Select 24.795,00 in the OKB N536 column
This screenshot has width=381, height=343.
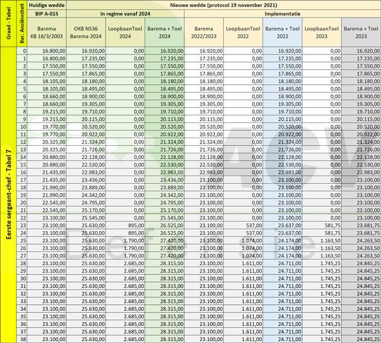pyautogui.click(x=86, y=203)
